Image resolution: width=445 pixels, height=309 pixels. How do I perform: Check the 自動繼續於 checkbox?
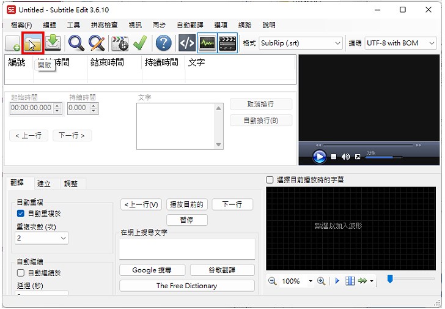pyautogui.click(x=21, y=273)
